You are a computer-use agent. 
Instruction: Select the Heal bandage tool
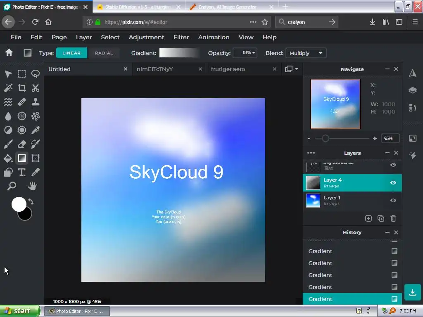pos(22,102)
